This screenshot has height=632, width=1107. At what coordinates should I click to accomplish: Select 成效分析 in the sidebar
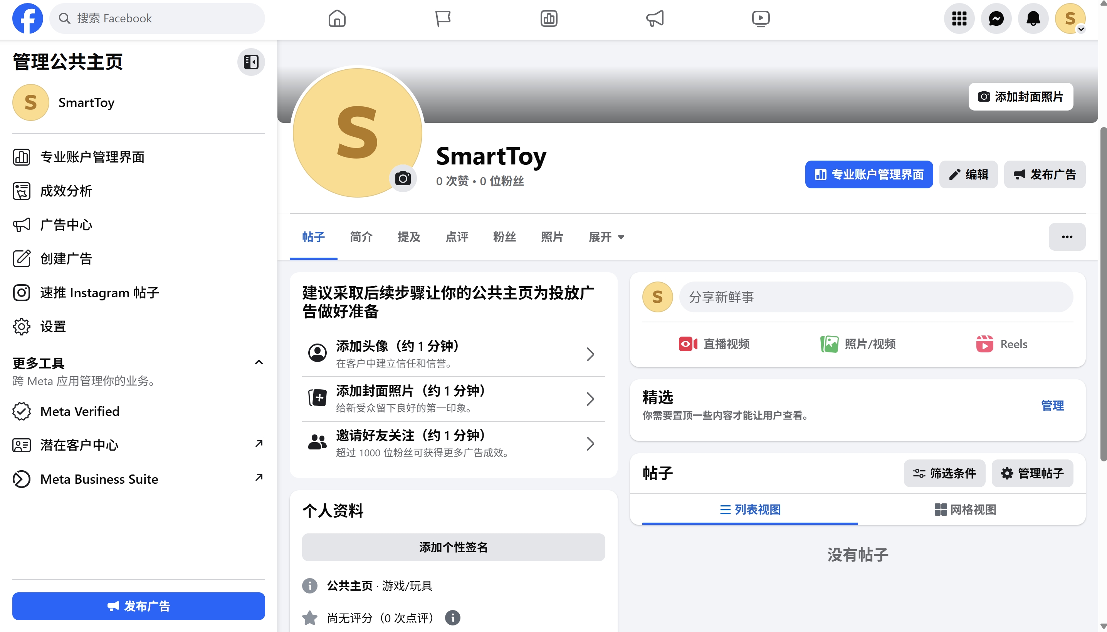click(66, 191)
